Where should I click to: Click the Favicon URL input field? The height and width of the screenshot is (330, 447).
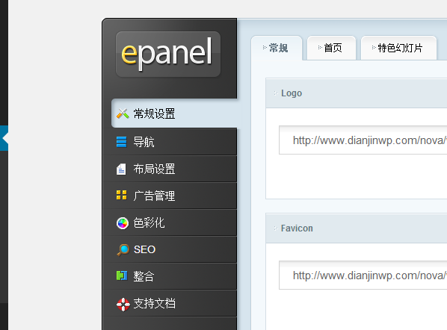[x=363, y=275]
